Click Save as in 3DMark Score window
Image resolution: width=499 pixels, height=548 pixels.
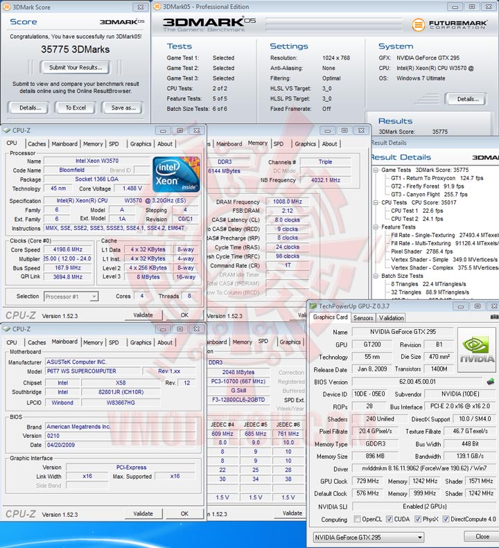click(123, 107)
